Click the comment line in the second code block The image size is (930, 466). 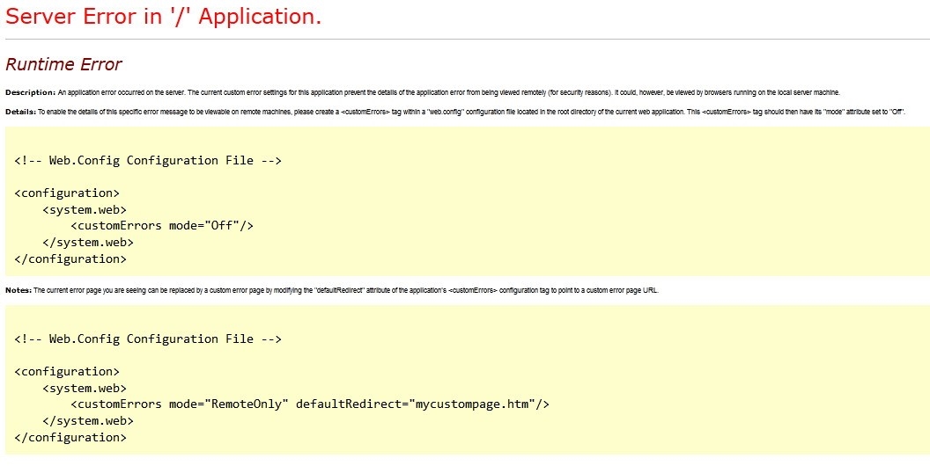(x=148, y=339)
